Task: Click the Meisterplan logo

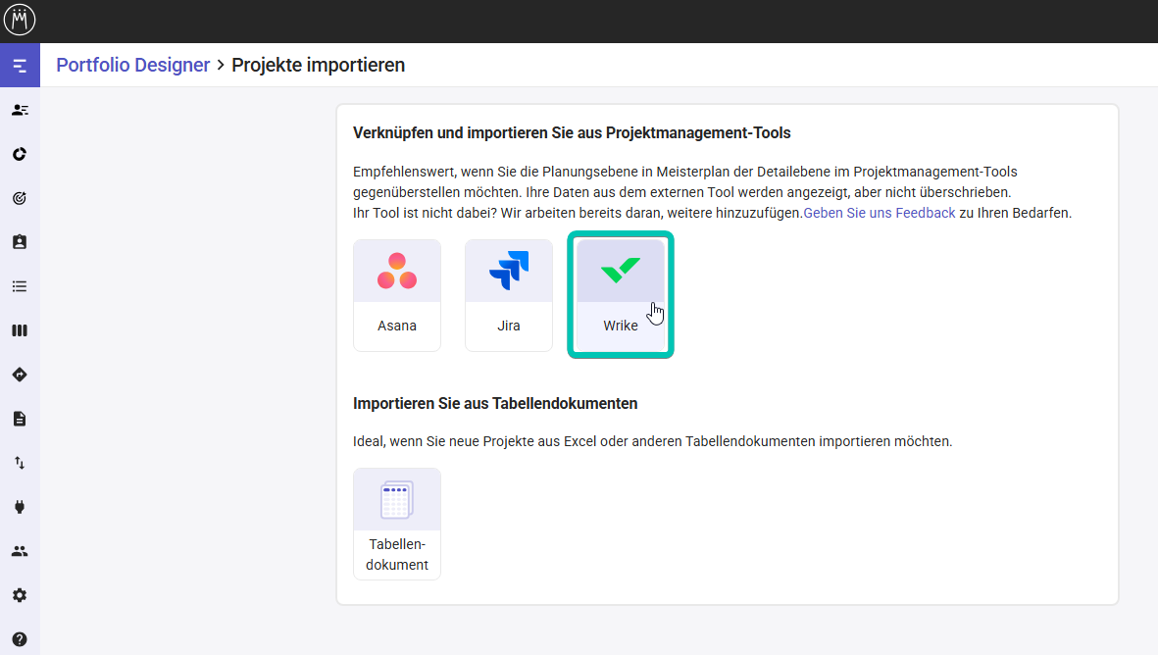Action: (20, 20)
